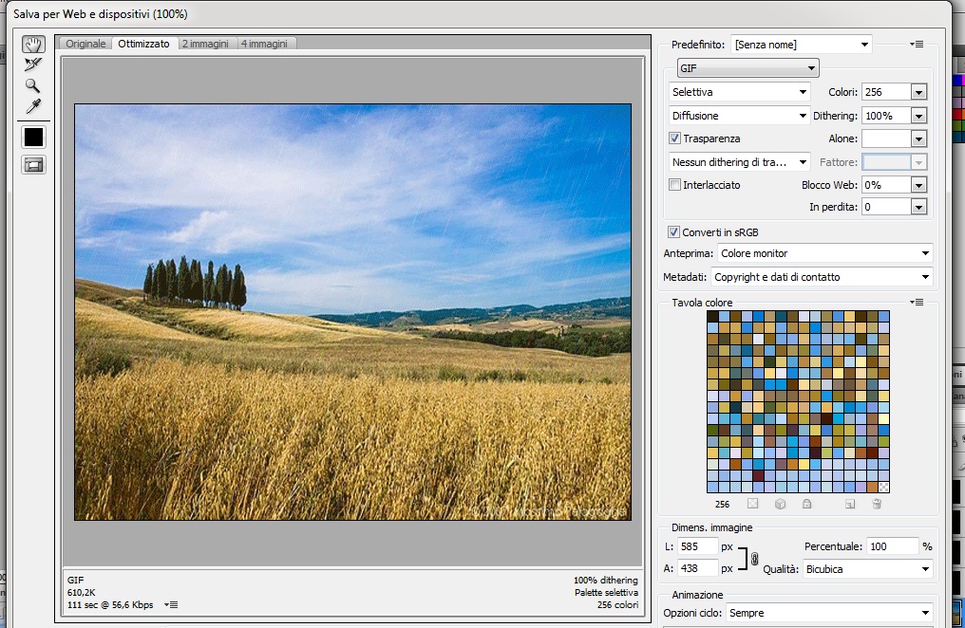Toggle slices visibility in the toolbar
The height and width of the screenshot is (628, 965).
32,163
